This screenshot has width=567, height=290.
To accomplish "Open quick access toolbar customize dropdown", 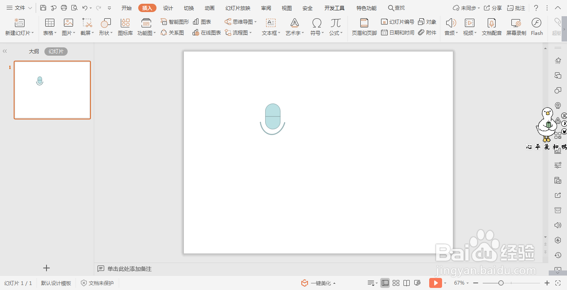I will click(x=109, y=8).
